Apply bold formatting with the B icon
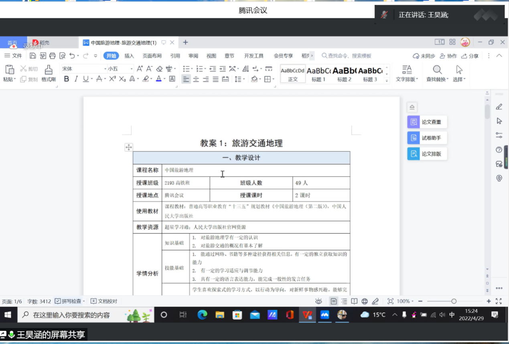This screenshot has height=344, width=509. 67,79
